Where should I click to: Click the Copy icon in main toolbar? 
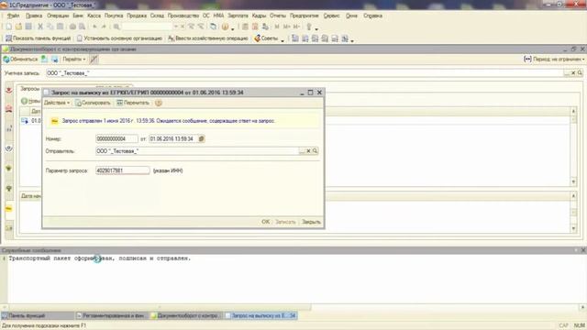tap(50, 27)
